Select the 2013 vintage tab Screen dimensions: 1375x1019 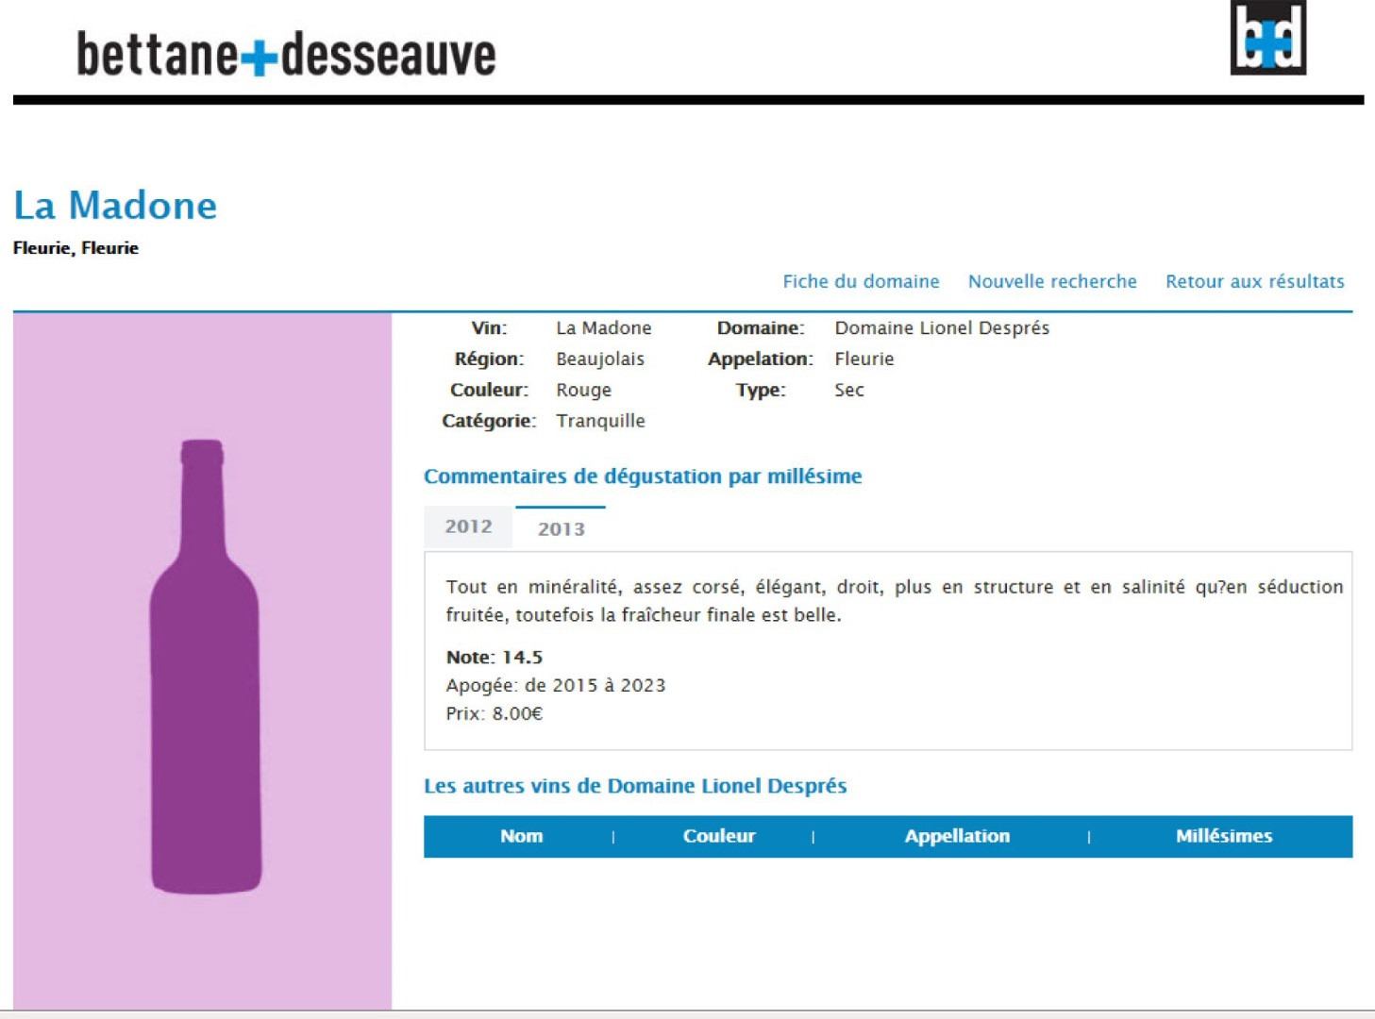(x=561, y=528)
